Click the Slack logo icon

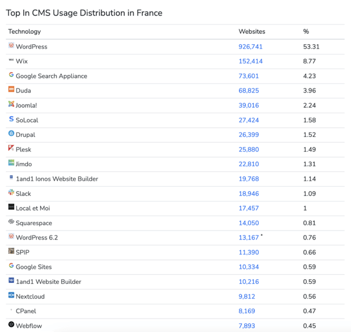pos(11,192)
